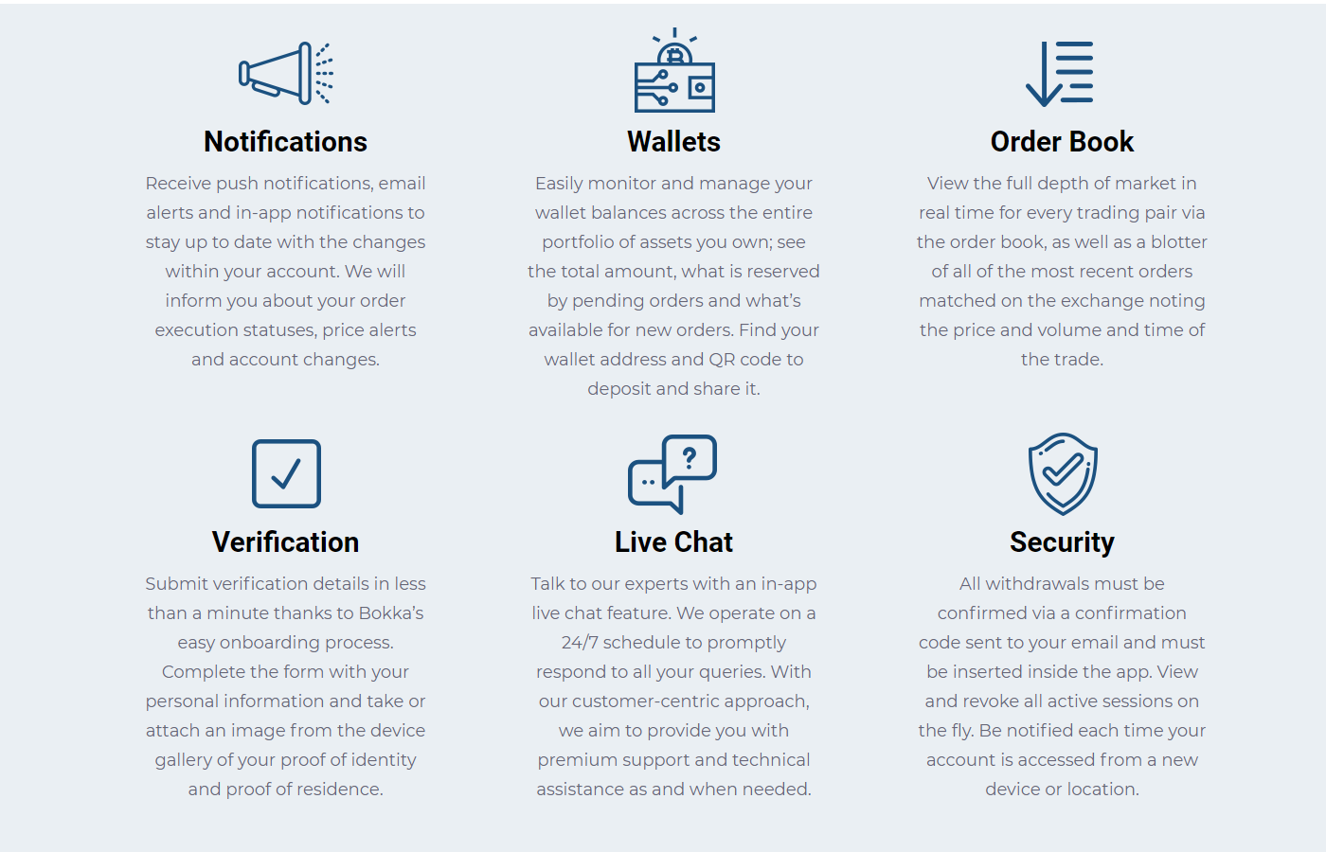Click the push notifications description paragraph
This screenshot has height=852, width=1326.
tap(286, 271)
